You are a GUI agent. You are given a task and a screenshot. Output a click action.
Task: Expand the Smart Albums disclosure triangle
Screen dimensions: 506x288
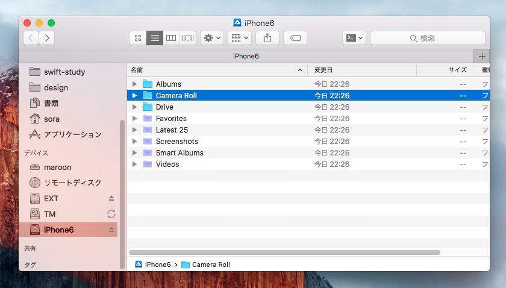point(135,153)
